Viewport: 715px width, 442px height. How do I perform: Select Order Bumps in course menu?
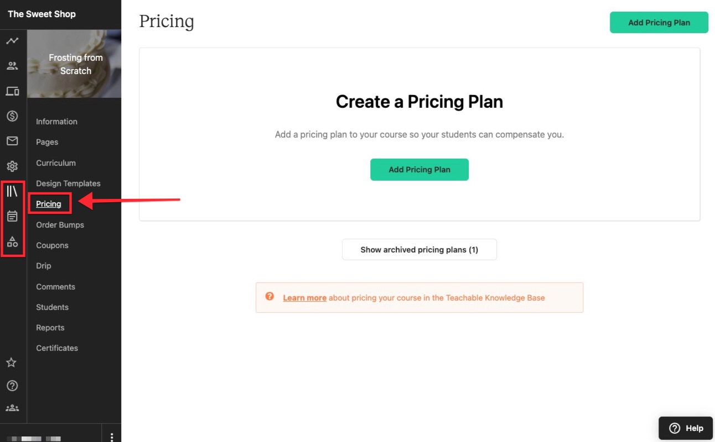click(x=60, y=225)
